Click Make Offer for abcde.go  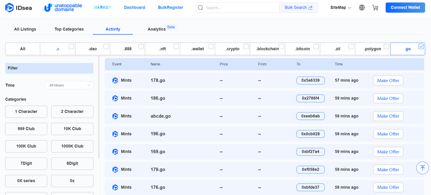tap(388, 116)
